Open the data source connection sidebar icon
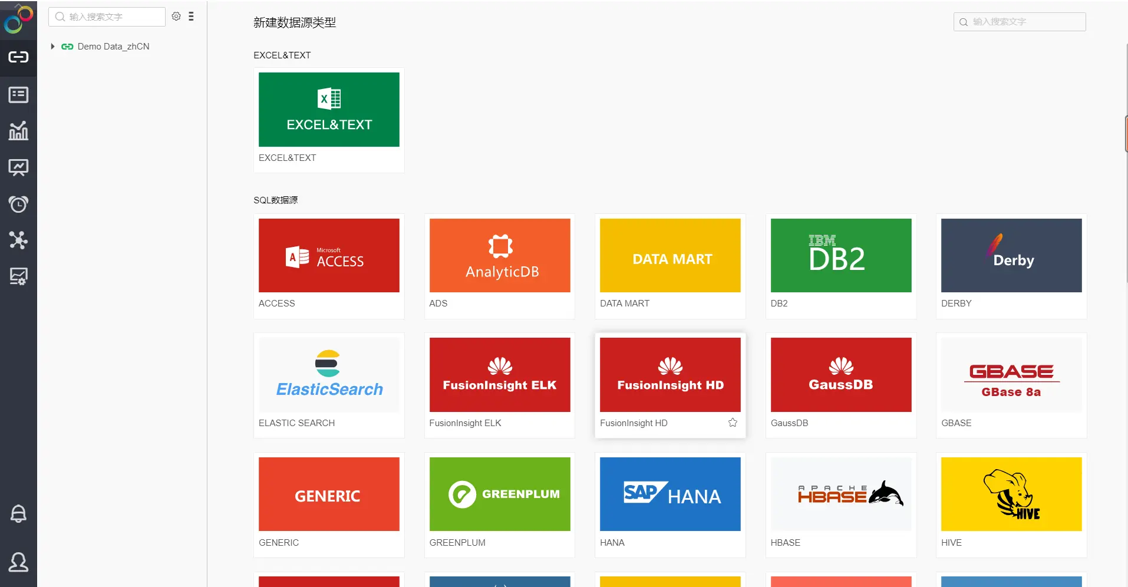Screen dimensions: 1128x587 pos(18,57)
